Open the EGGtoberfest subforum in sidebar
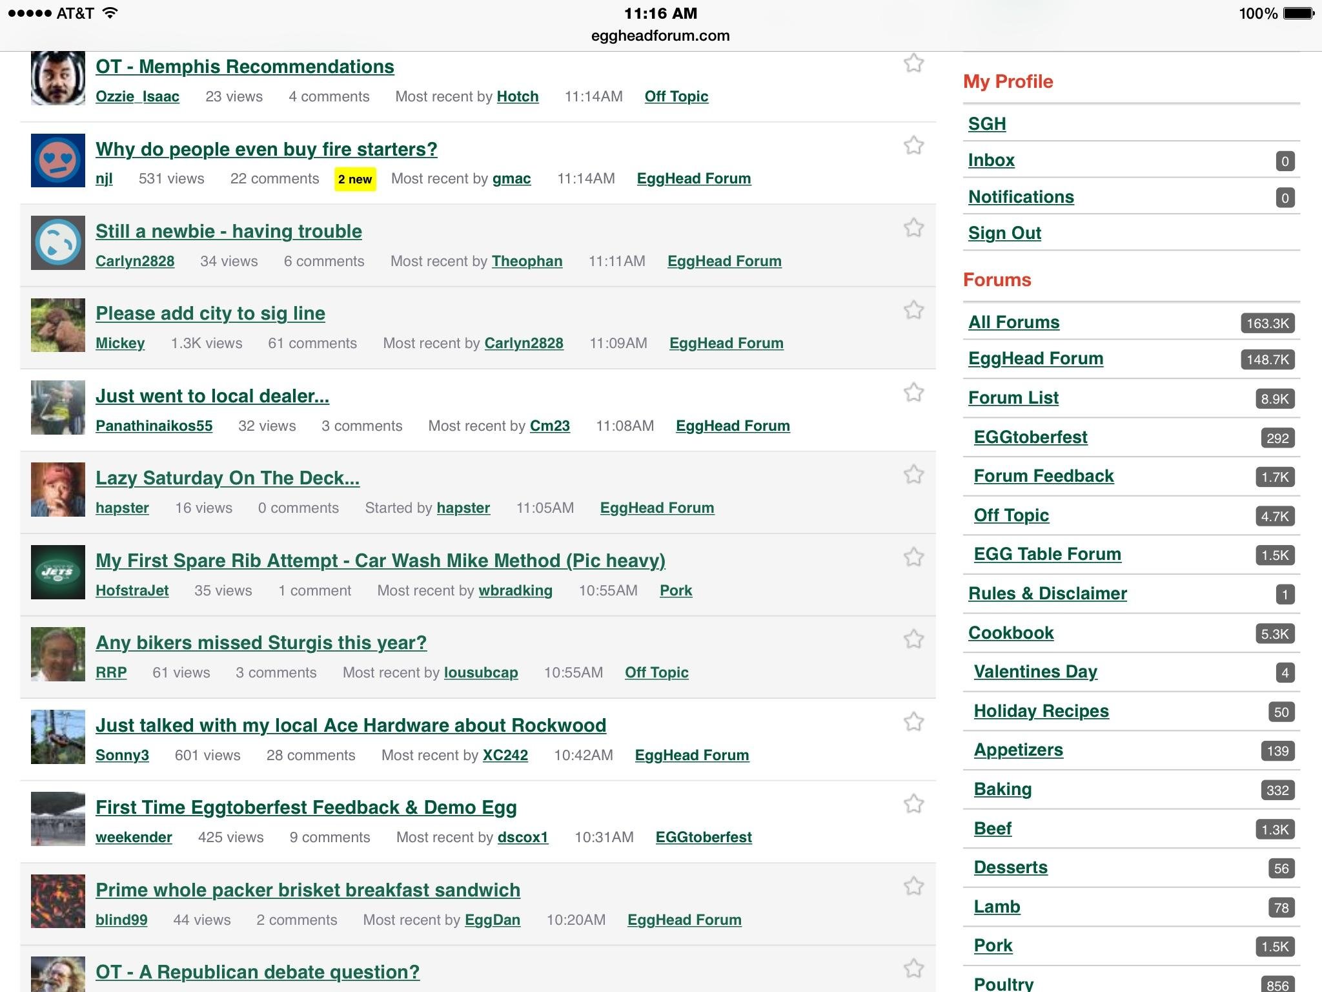Screen dimensions: 1322x992 click(x=1030, y=437)
